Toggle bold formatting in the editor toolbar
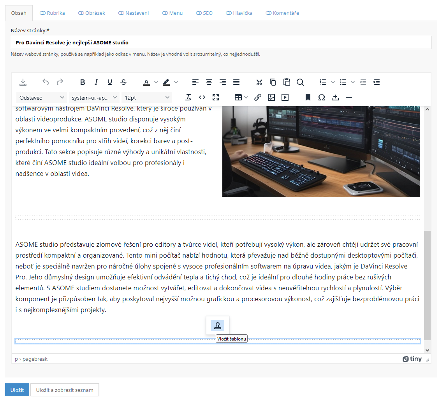Screen dimensions: 440x402 [x=83, y=82]
